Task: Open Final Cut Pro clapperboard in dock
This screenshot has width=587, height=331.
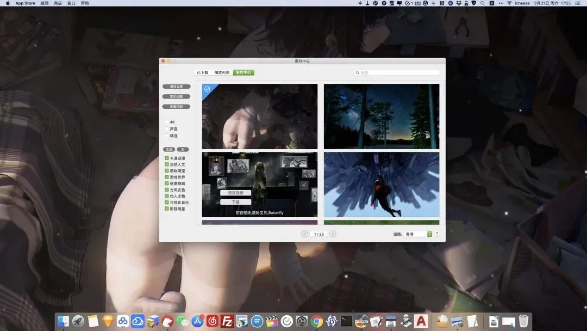Action: [x=272, y=321]
